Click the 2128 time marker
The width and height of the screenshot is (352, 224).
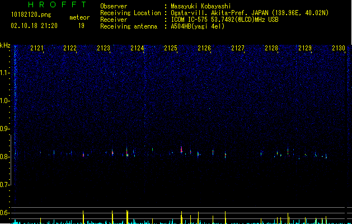[271, 48]
